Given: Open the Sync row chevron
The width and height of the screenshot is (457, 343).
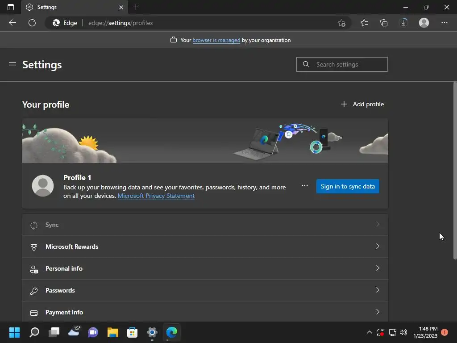Looking at the screenshot, I should pyautogui.click(x=378, y=224).
